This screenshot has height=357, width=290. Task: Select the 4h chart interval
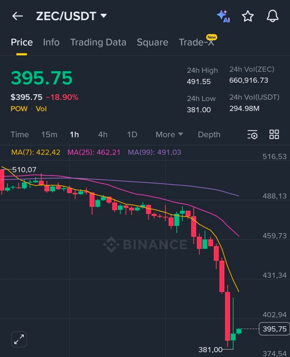pos(103,135)
